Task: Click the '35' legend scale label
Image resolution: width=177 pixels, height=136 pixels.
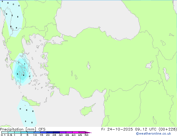Action: 67,135
